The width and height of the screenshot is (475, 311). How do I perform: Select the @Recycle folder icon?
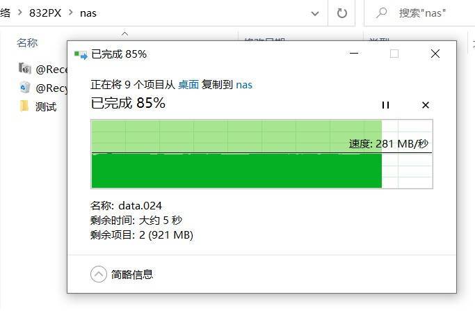(x=25, y=88)
